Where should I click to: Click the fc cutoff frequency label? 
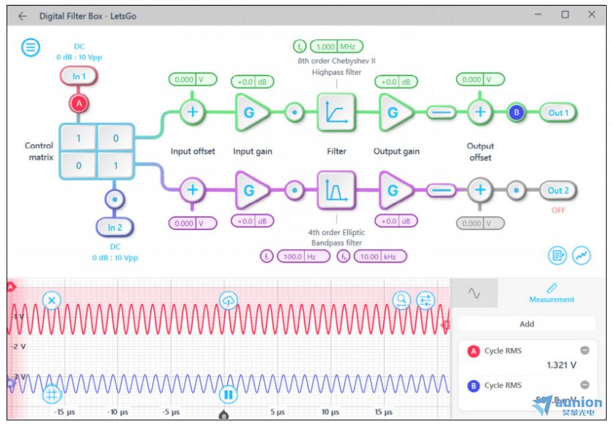click(x=300, y=47)
